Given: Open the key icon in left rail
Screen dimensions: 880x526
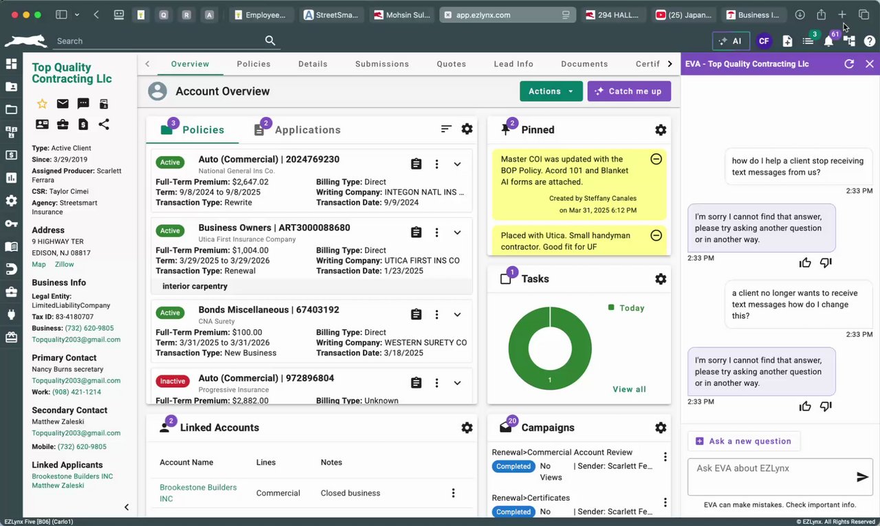Looking at the screenshot, I should point(11,223).
